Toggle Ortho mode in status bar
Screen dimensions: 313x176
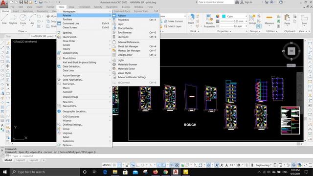(x=138, y=165)
